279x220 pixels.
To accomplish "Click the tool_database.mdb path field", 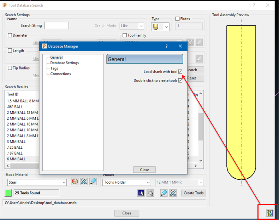I will tap(104, 203).
